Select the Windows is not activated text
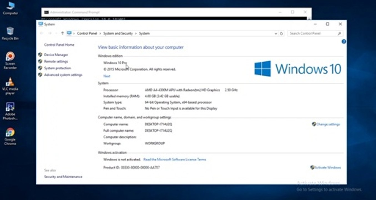Image resolution: width=376 pixels, height=200 pixels. [122, 159]
